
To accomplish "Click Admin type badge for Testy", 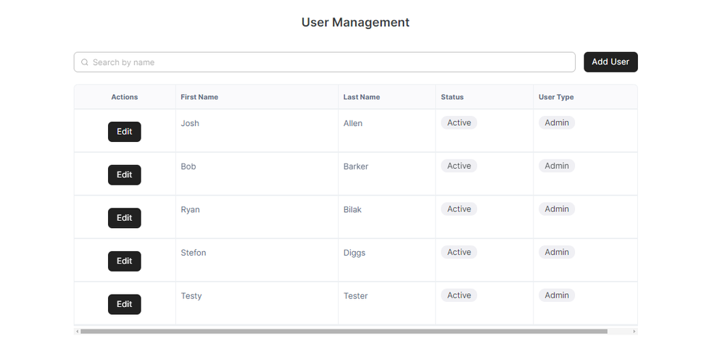I will click(x=557, y=295).
